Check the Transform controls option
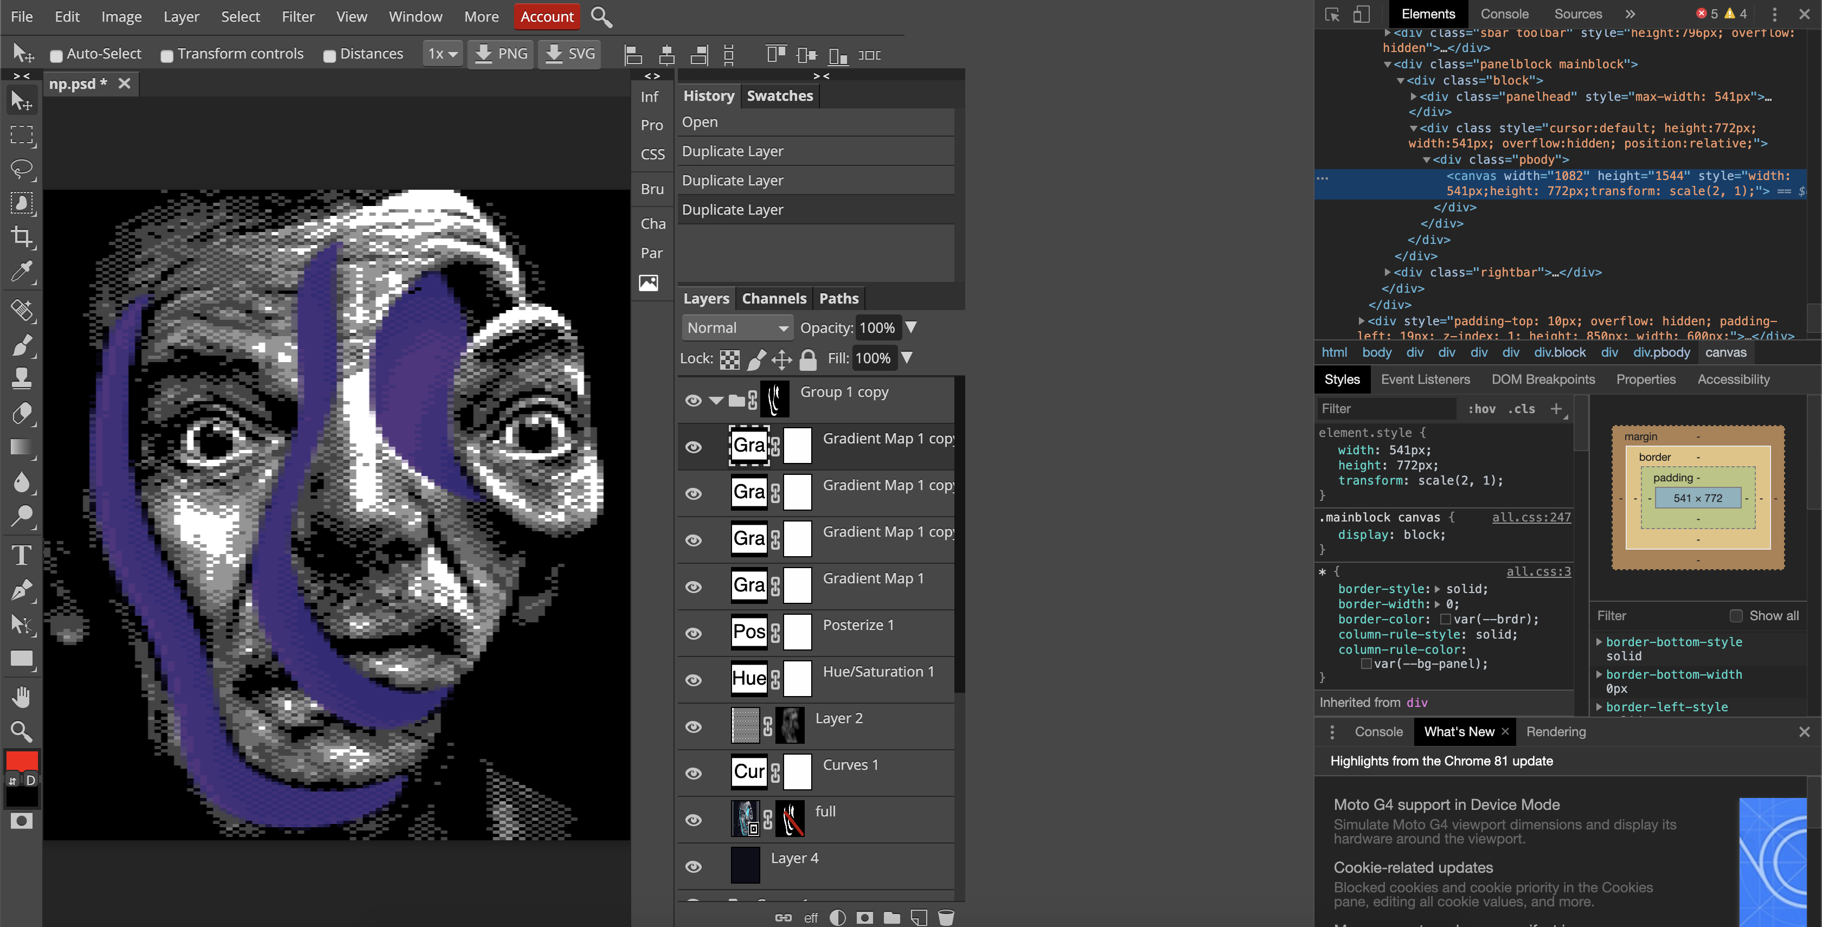Screen dimensions: 1822x927 click(167, 54)
